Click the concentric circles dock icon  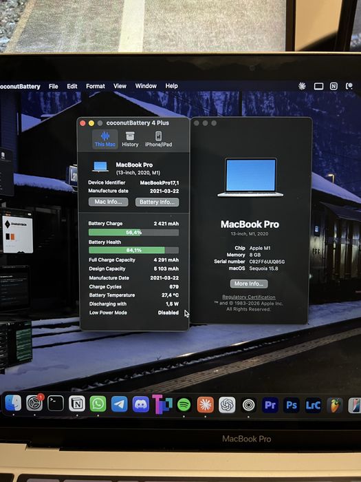[249, 405]
